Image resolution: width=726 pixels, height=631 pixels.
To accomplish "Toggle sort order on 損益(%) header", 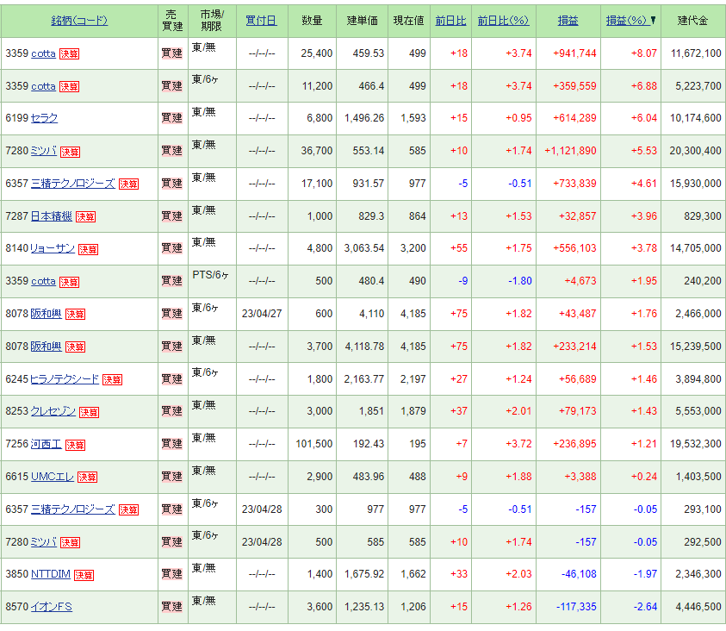I will 627,21.
